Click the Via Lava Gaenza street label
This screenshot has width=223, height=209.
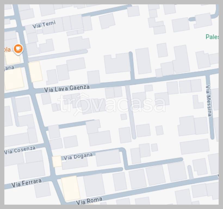pos(67,88)
